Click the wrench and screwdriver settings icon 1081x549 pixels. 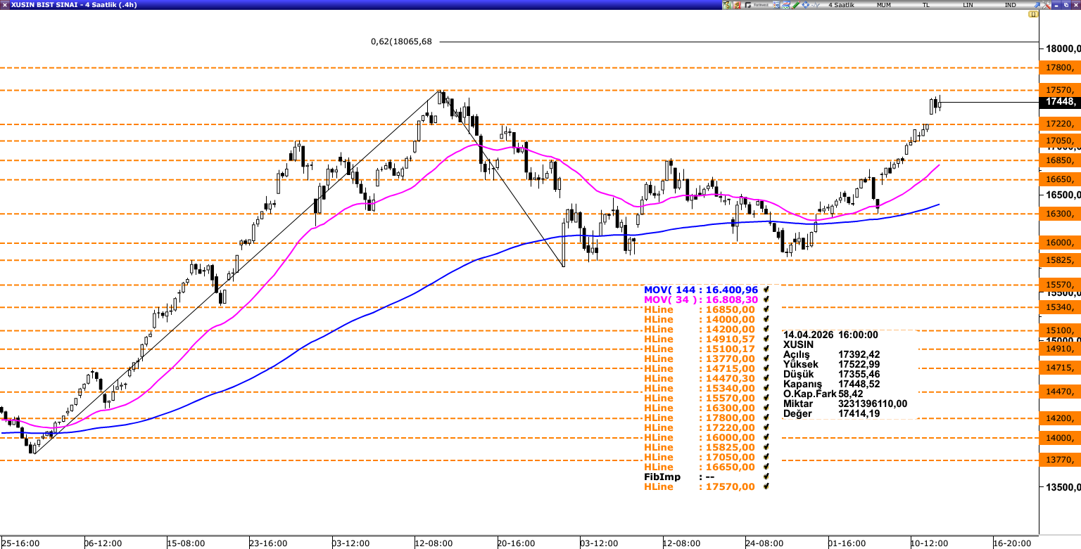coord(1046,5)
